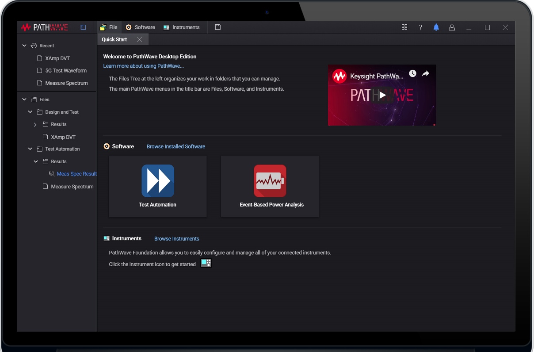Launch Event-Based Power Analysis tile
534x352 pixels.
point(270,186)
